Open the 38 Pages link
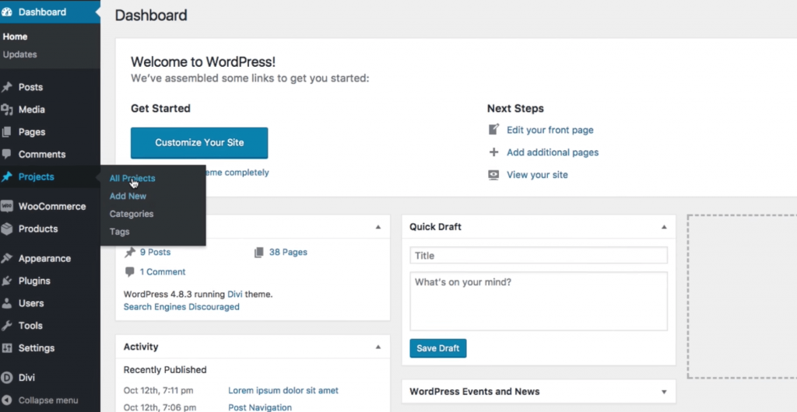This screenshot has height=412, width=797. [x=288, y=252]
